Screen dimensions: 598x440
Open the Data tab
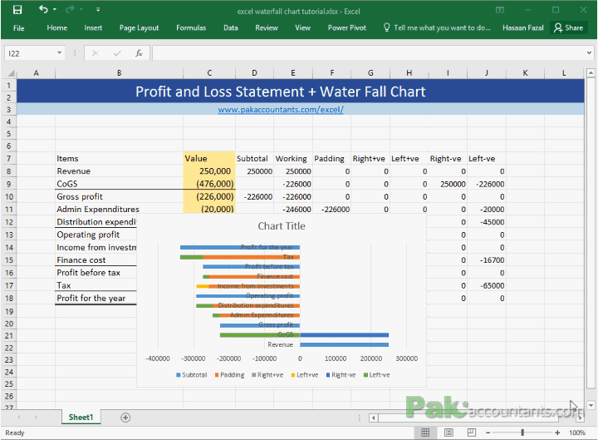[231, 28]
